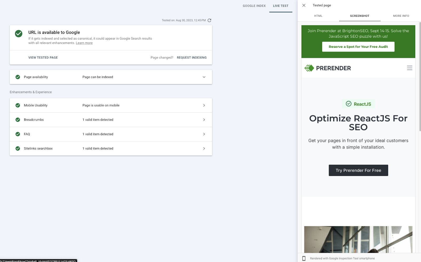Click Reserve a Spot for Your Free Audit

click(358, 47)
